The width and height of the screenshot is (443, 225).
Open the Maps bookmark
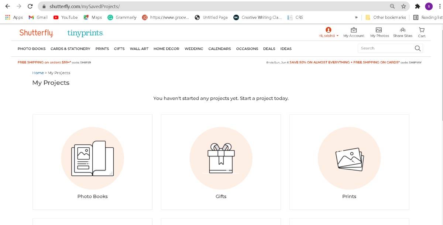coord(93,17)
